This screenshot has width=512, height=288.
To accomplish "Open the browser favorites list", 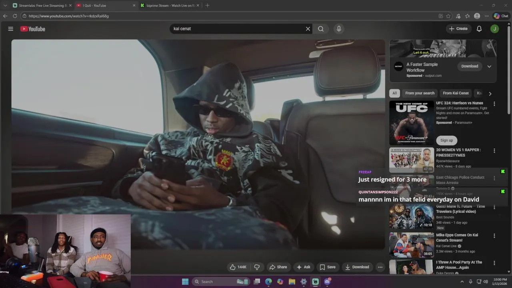I will [468, 16].
